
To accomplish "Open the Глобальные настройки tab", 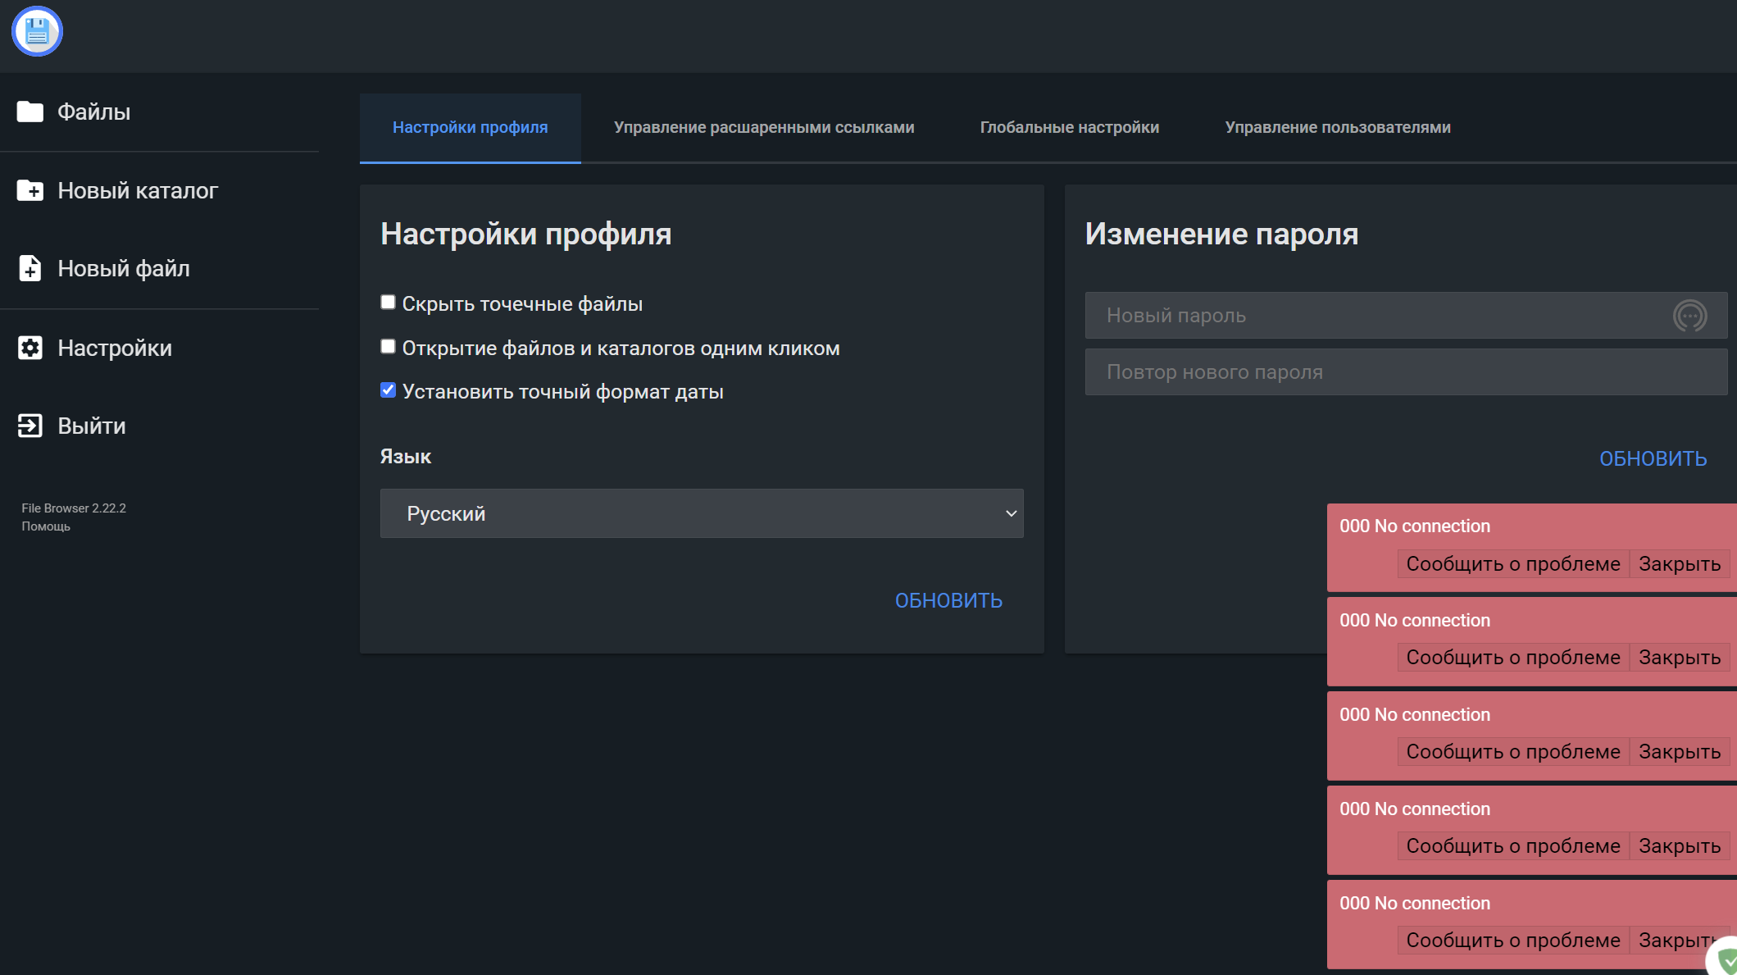I will click(x=1069, y=127).
